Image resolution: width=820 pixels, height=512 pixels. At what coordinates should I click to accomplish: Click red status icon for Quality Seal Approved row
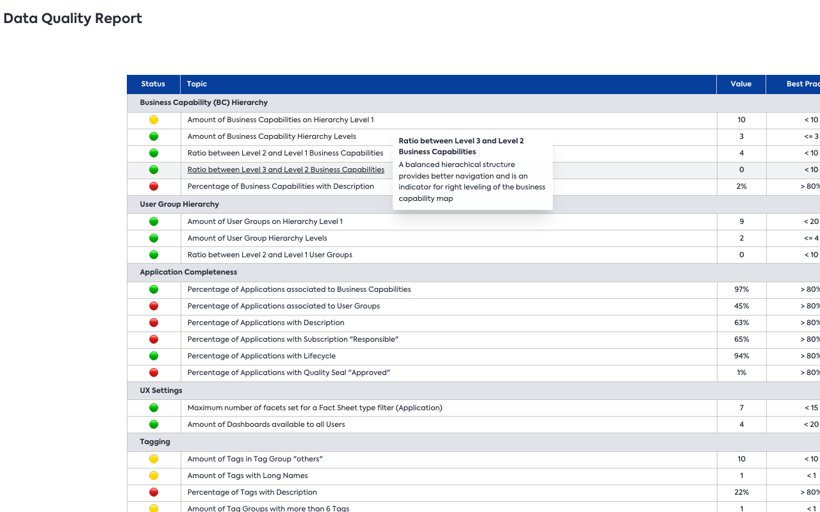[x=154, y=372]
